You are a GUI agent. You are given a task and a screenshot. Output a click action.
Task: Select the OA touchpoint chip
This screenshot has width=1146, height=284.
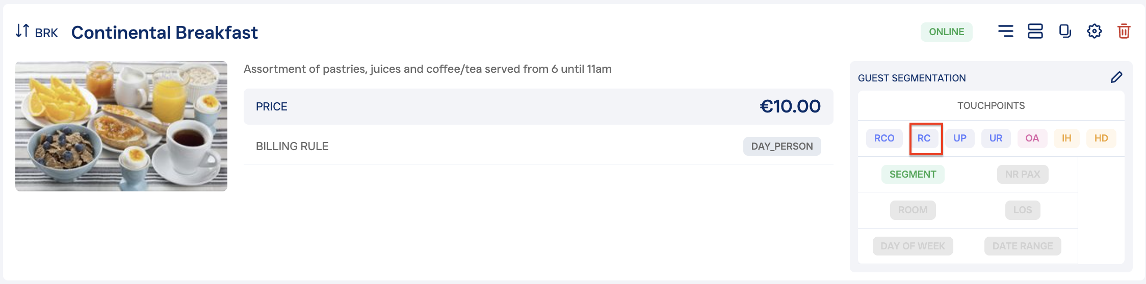[1032, 138]
